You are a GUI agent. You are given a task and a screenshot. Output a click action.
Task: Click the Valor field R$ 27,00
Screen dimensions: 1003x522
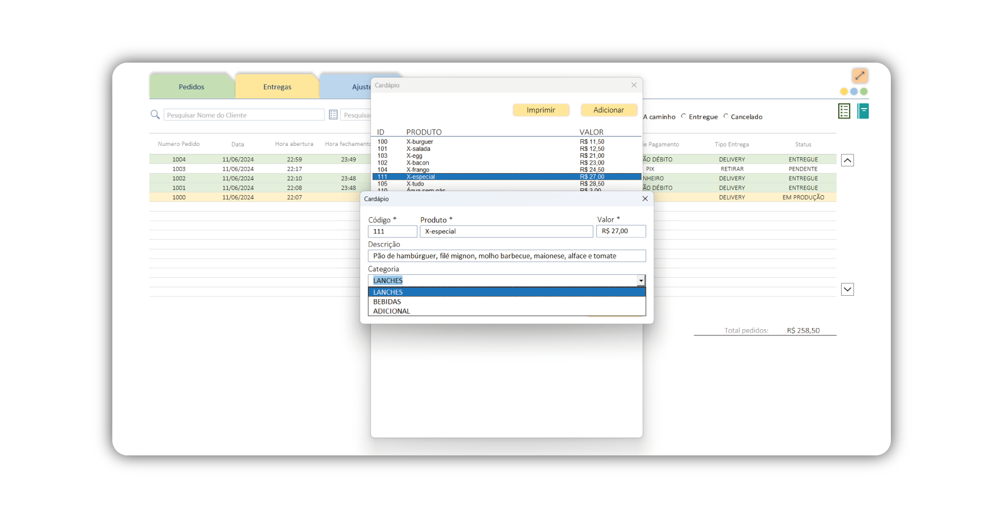[621, 231]
